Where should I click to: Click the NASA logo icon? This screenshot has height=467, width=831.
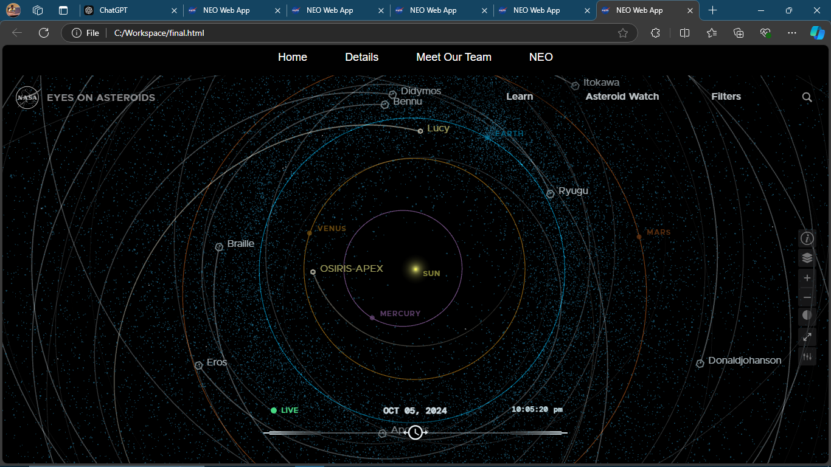[27, 97]
